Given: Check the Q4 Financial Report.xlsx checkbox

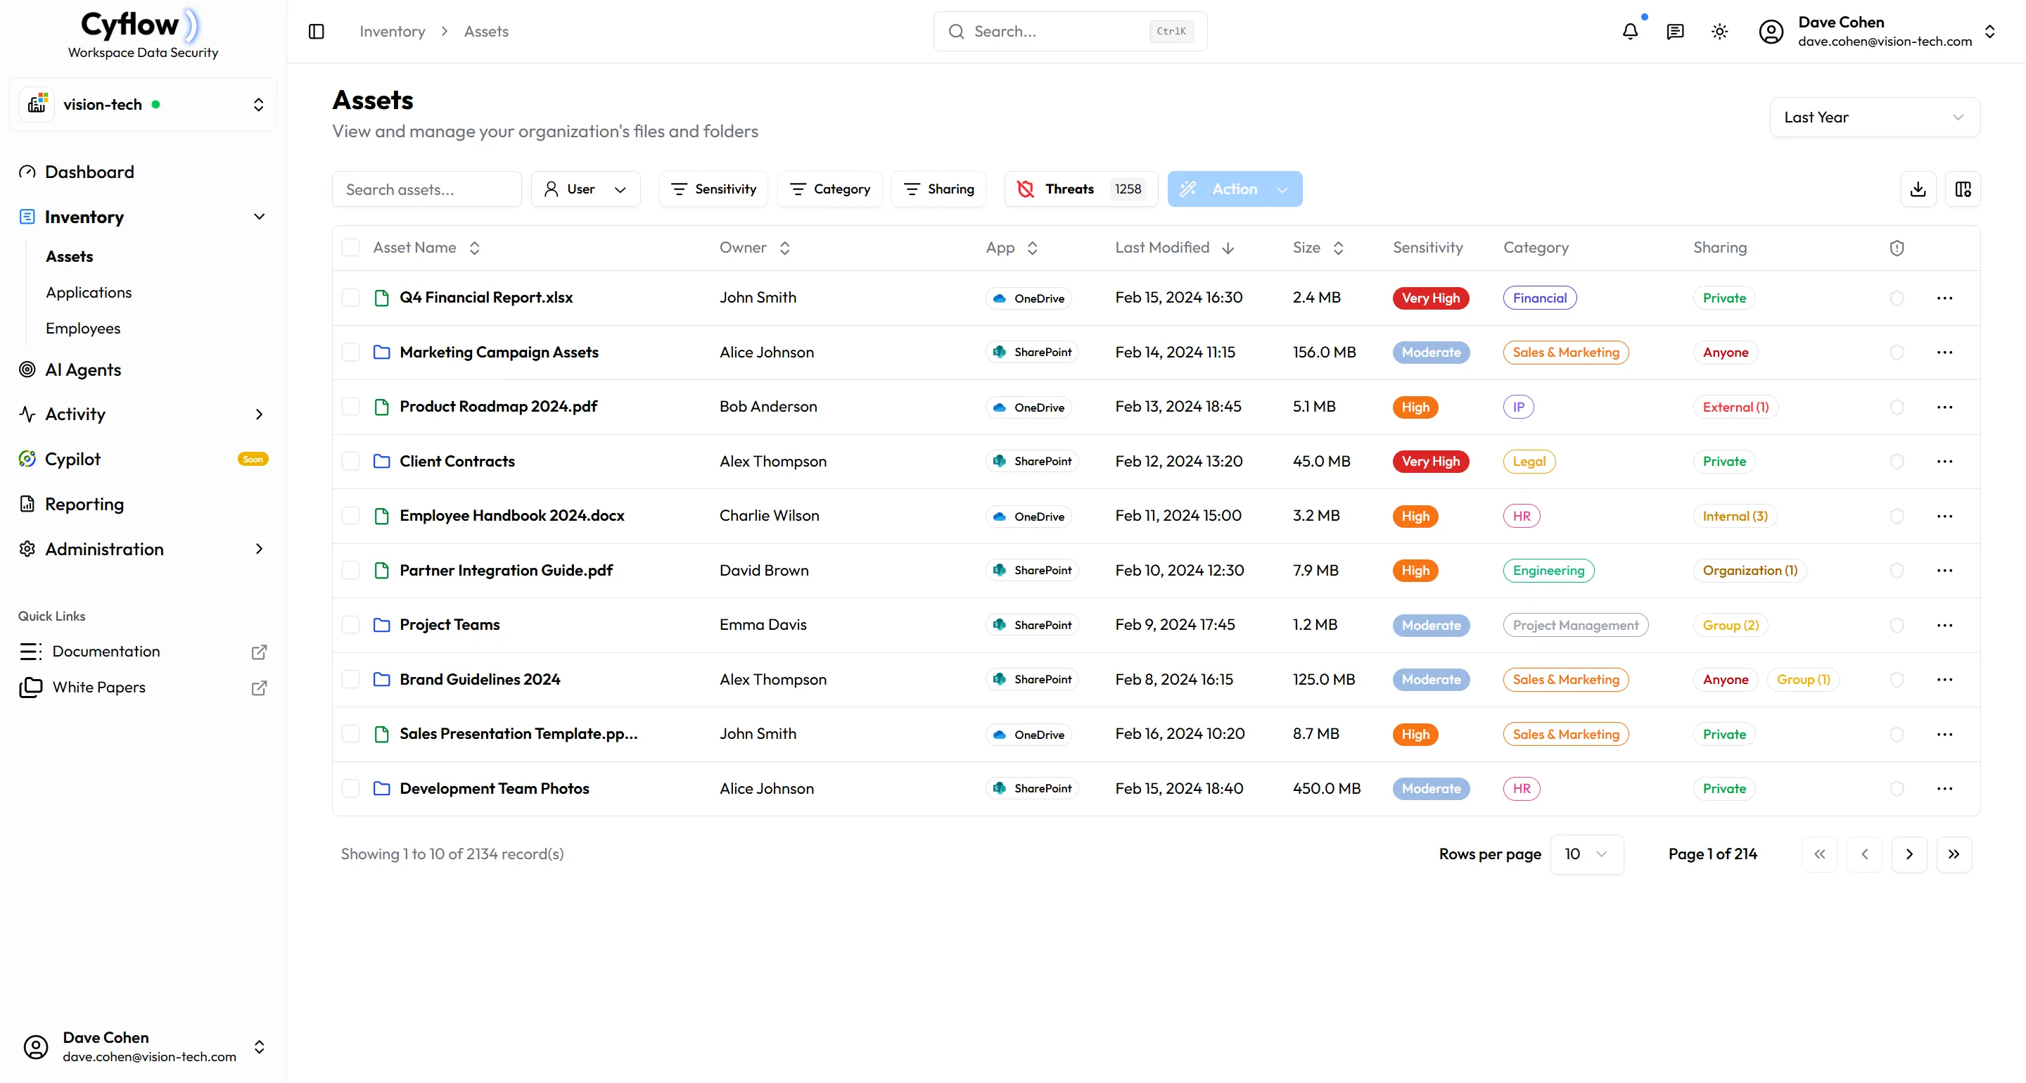Looking at the screenshot, I should coord(351,297).
